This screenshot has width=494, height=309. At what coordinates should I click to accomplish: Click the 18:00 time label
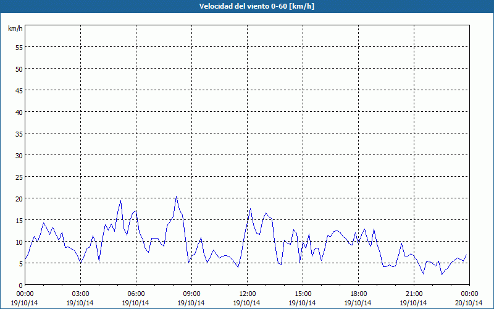coord(359,294)
